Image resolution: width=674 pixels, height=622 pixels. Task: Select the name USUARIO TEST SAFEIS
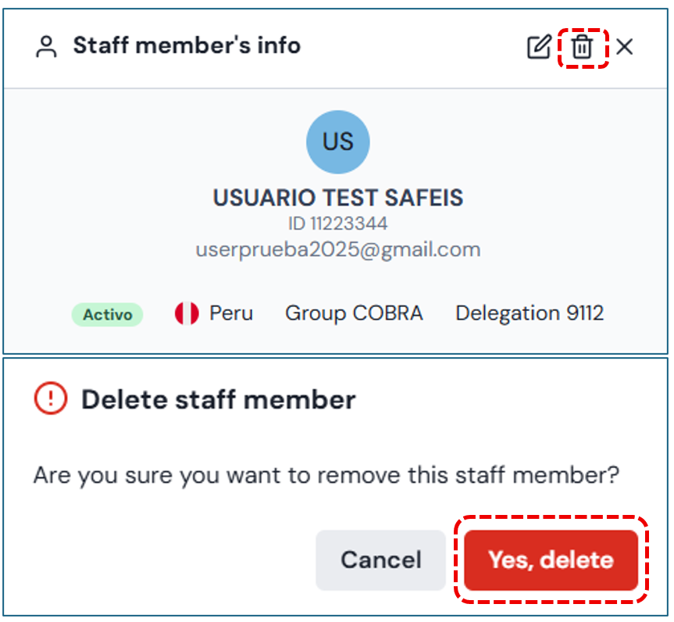pos(337,198)
